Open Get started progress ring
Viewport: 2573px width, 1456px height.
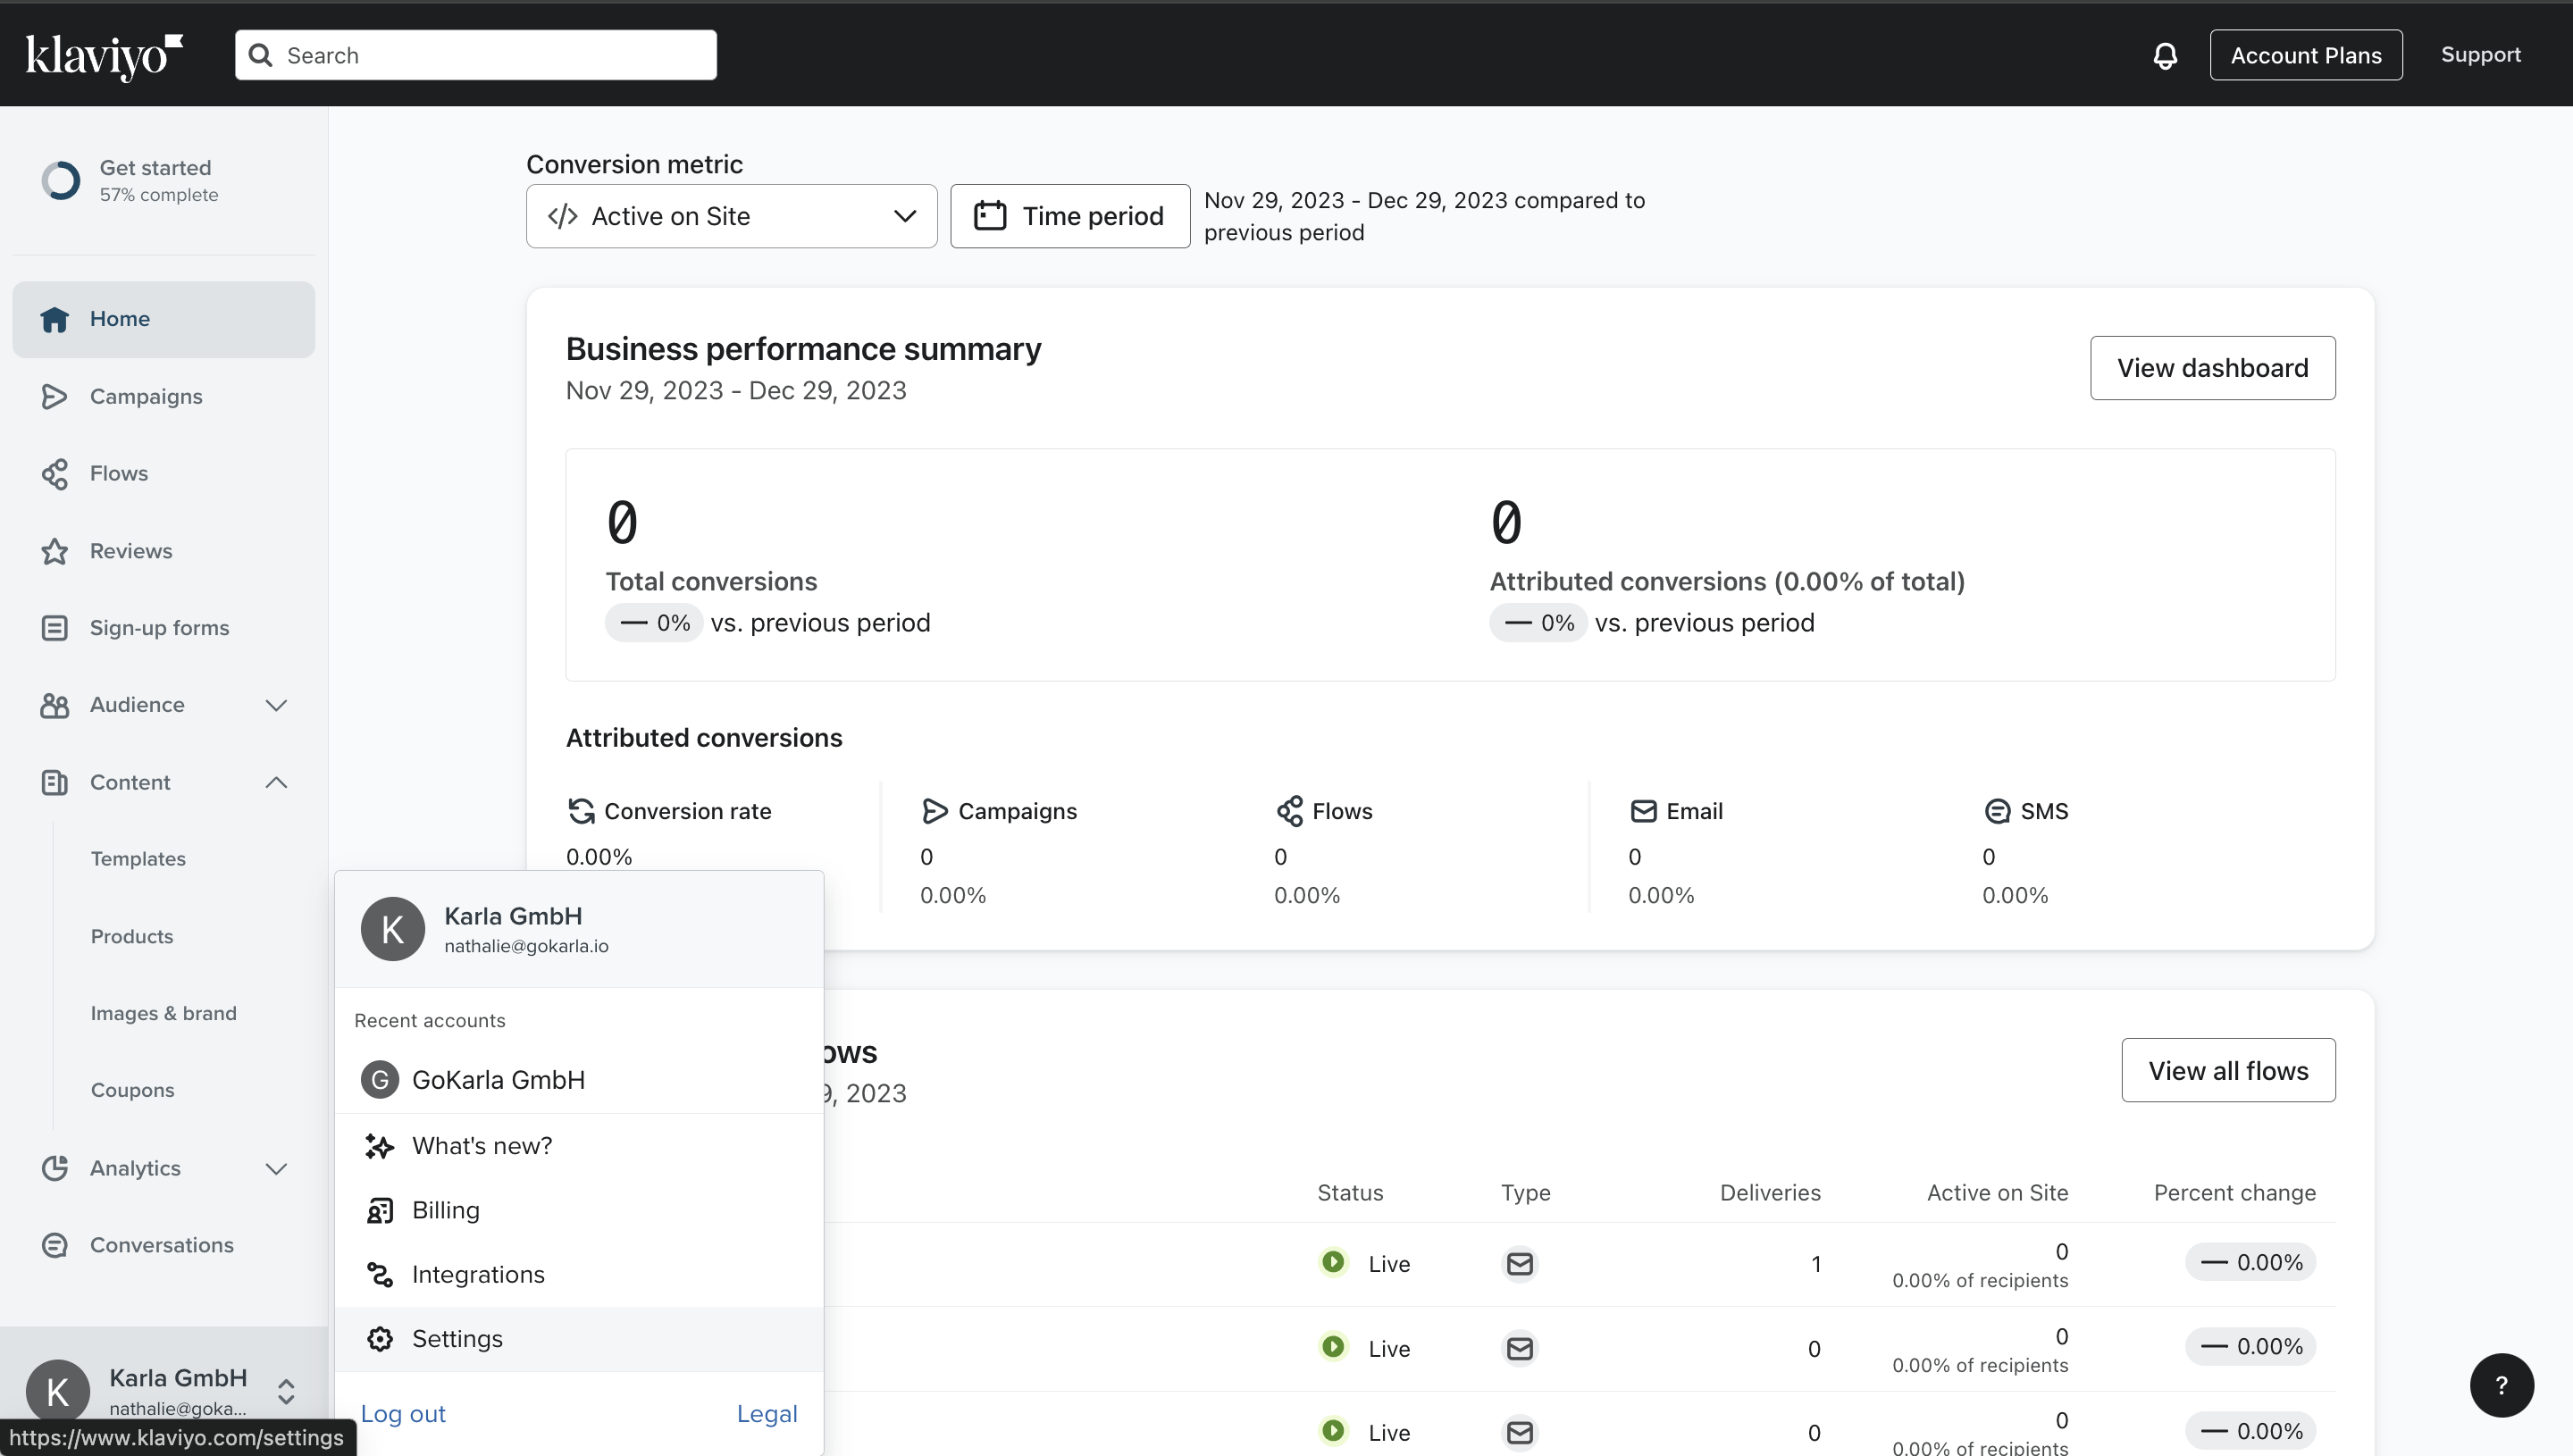click(x=61, y=181)
